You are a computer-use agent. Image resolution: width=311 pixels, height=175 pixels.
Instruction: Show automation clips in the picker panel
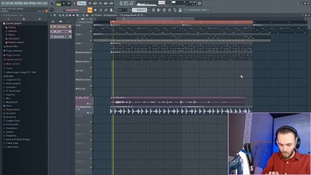click(x=69, y=21)
